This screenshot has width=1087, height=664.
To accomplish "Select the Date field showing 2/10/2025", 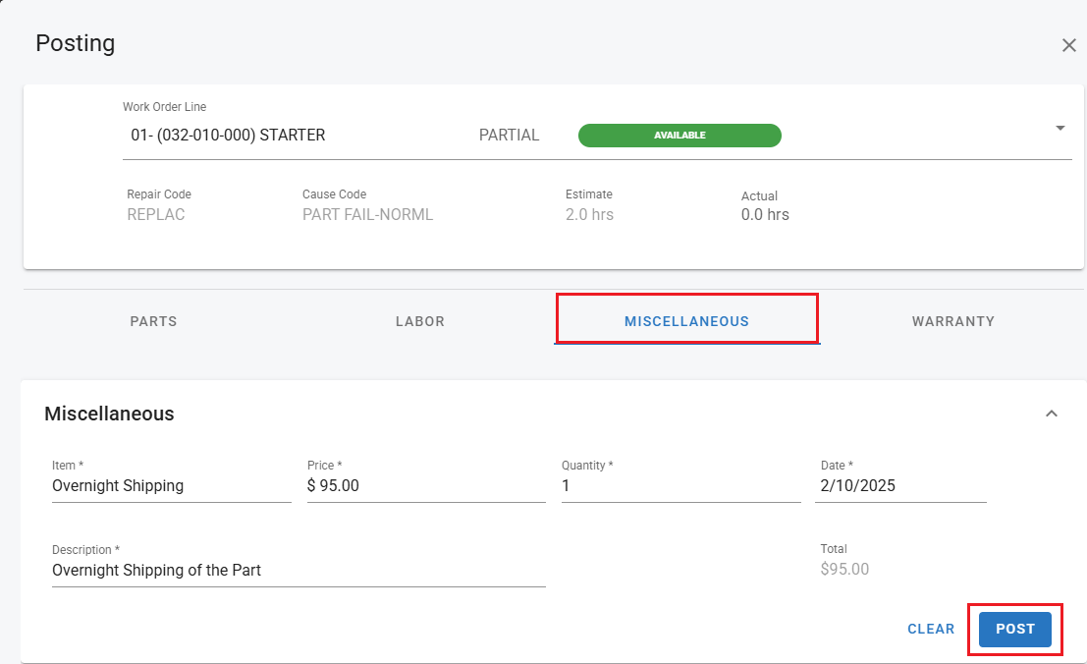I will (899, 485).
